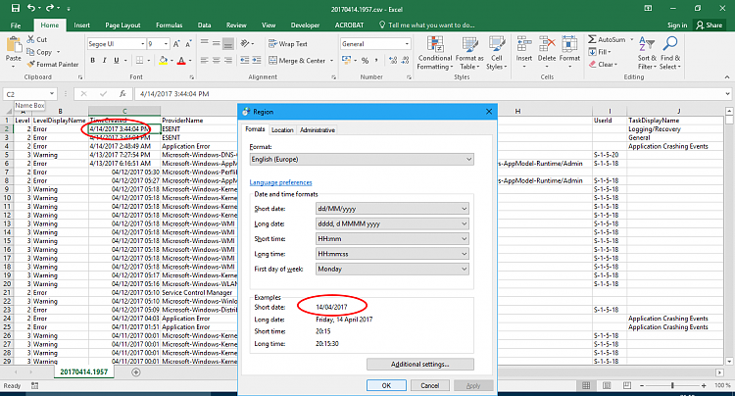The image size is (735, 396).
Task: Switch to the Data ribbon tab
Action: (x=204, y=25)
